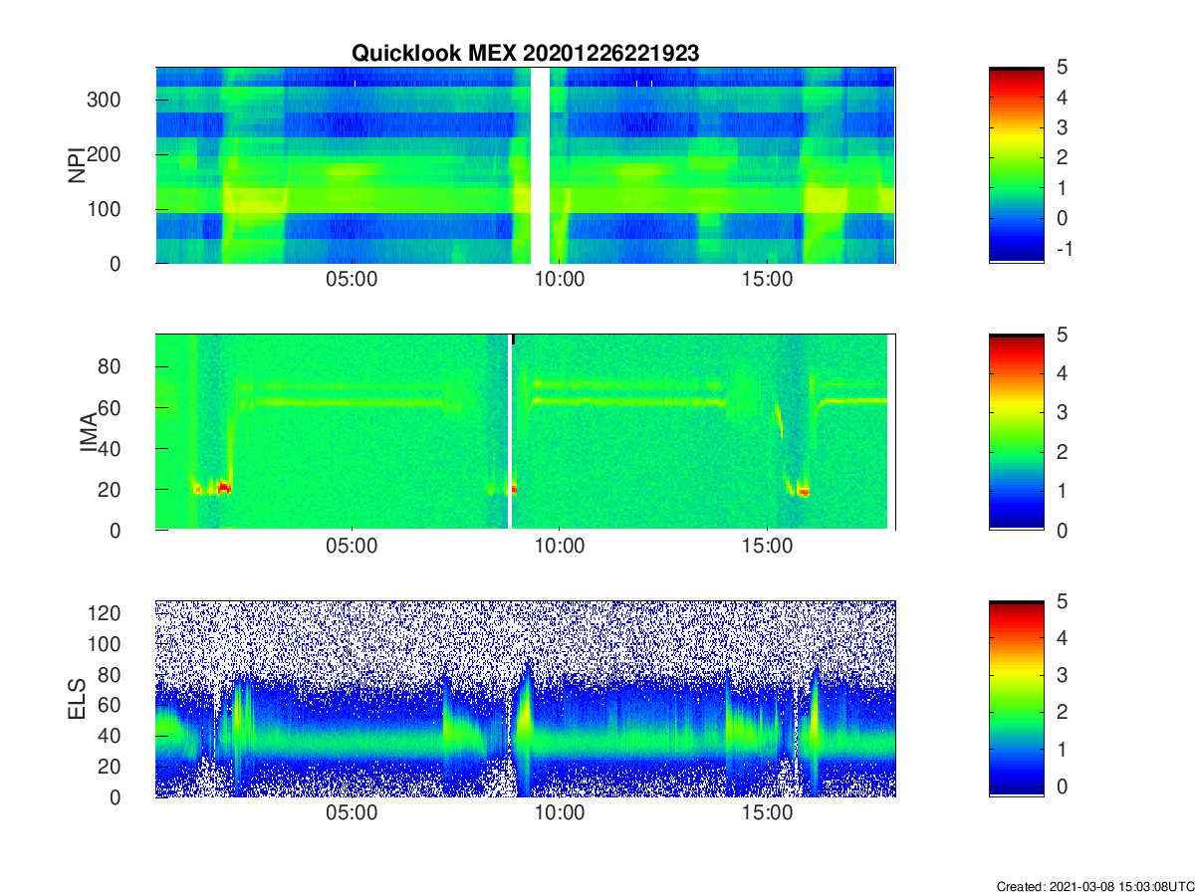1195x896 pixels.
Task: Click the ELS y-axis label
Action: [77, 700]
